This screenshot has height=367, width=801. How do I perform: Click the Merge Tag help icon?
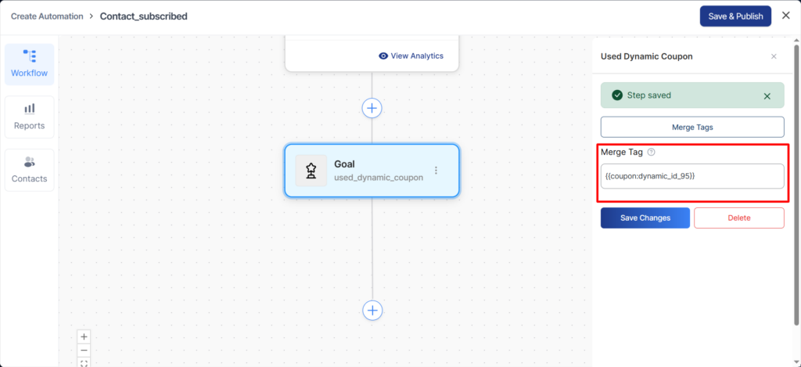pyautogui.click(x=651, y=152)
